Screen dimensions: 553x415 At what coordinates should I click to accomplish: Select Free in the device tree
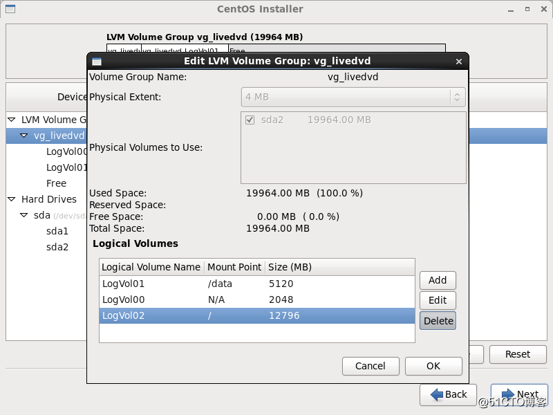point(57,183)
